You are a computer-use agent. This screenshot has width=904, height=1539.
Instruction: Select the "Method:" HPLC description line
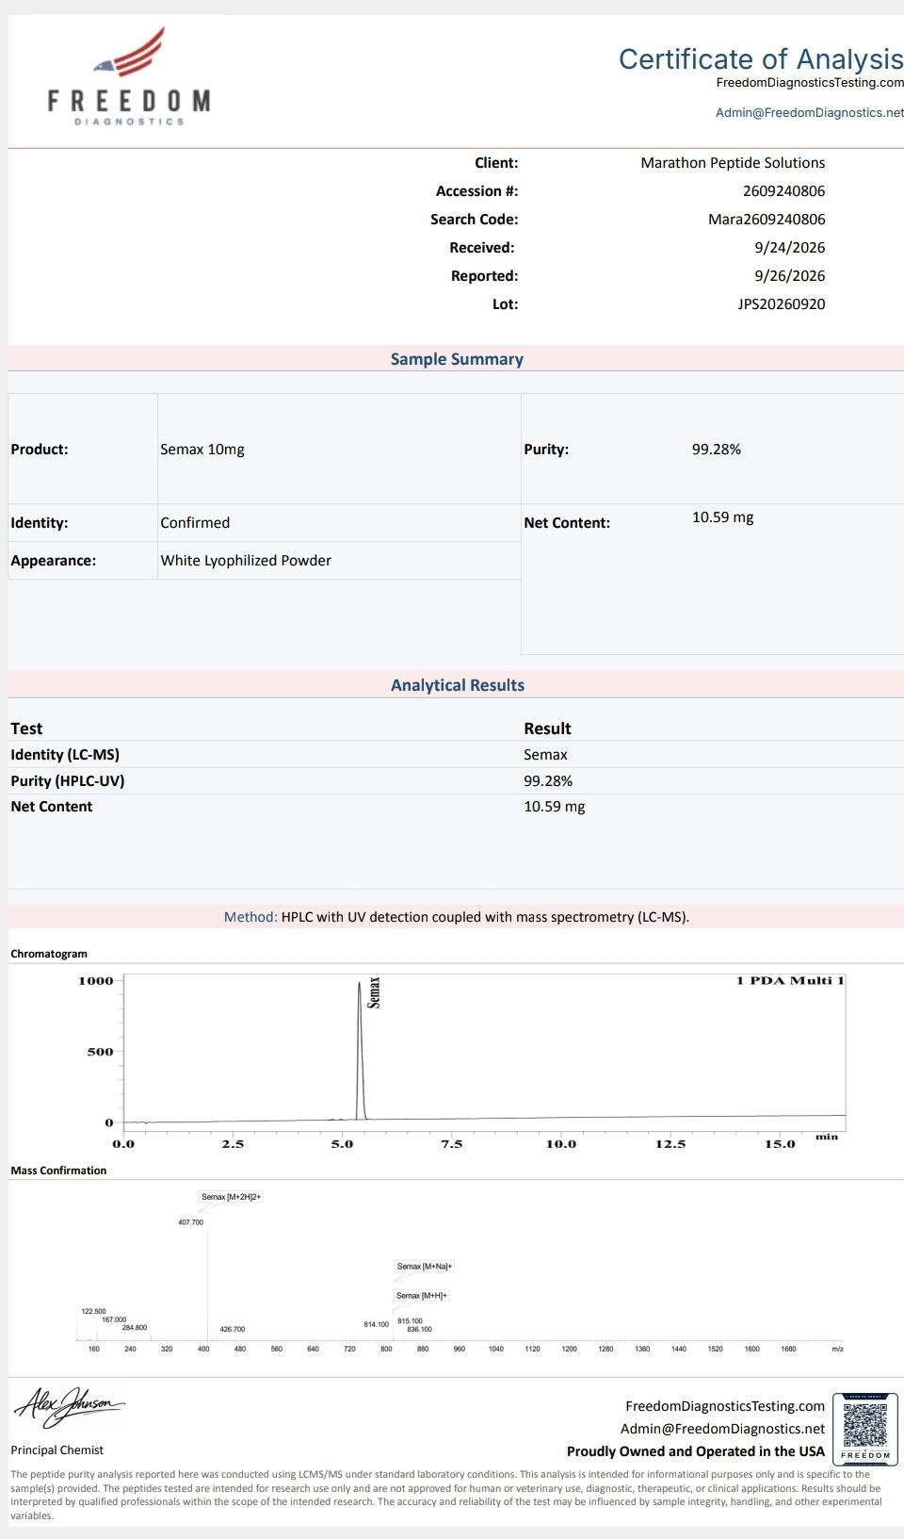tap(457, 917)
